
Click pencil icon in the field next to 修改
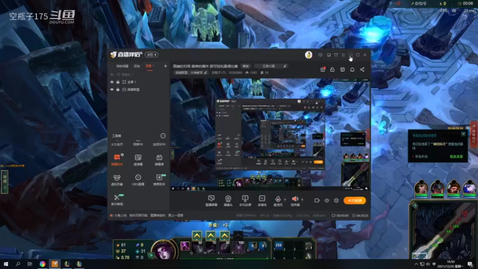[285, 66]
